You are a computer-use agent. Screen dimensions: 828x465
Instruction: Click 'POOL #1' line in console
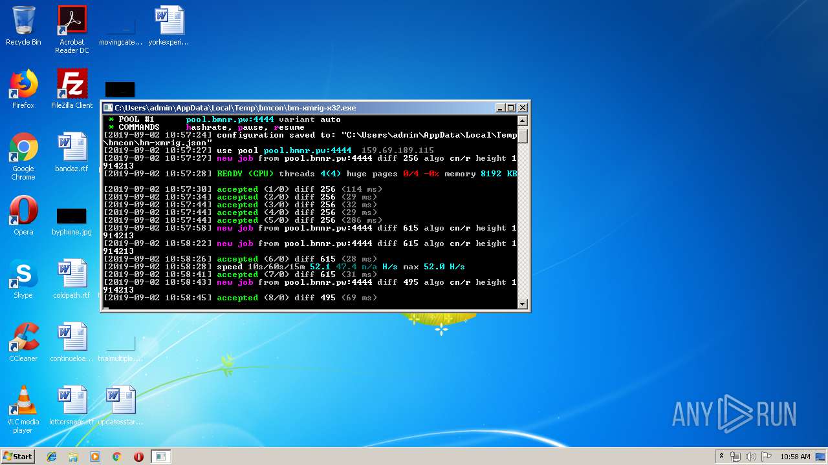click(224, 119)
